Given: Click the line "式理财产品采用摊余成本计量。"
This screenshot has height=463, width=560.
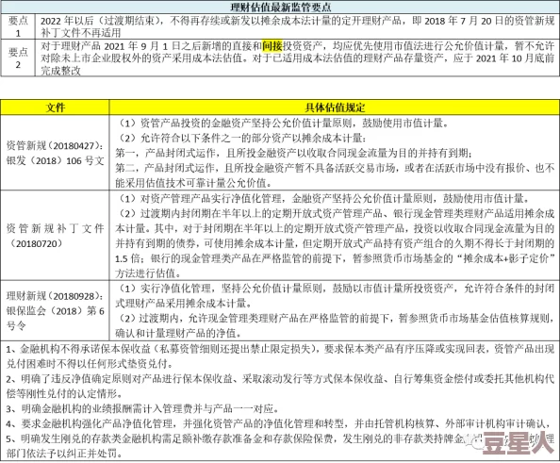Looking at the screenshot, I should [x=184, y=304].
